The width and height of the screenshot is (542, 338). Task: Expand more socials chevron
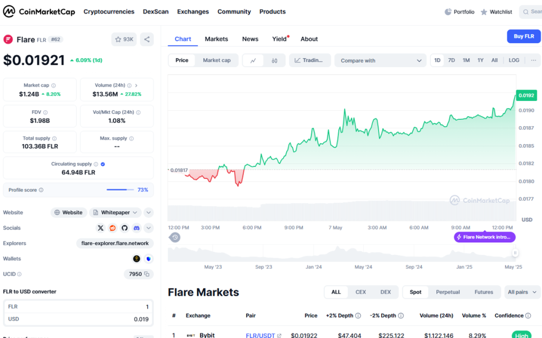tap(149, 228)
